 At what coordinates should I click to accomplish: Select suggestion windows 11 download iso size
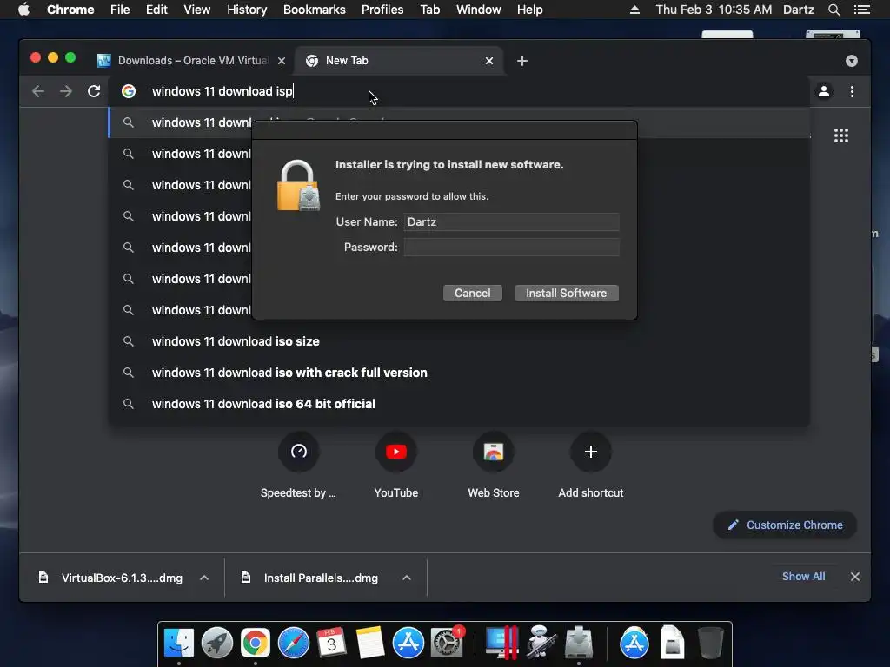[x=236, y=341]
